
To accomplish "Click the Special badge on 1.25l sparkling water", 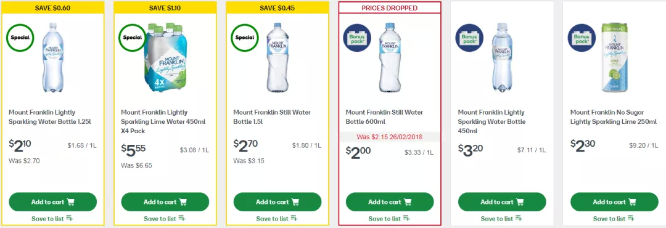I will tap(20, 38).
